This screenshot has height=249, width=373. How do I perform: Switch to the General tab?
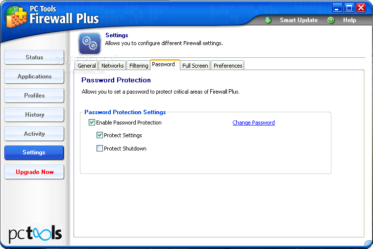87,66
